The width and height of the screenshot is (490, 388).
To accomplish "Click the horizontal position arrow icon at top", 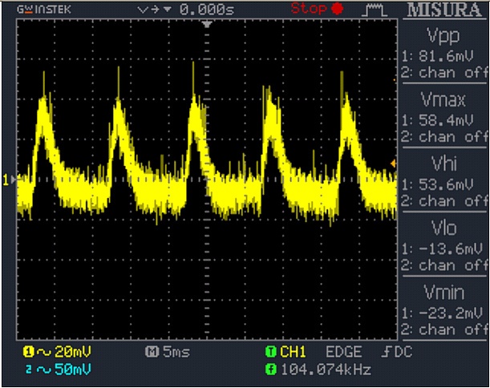I will tap(154, 10).
